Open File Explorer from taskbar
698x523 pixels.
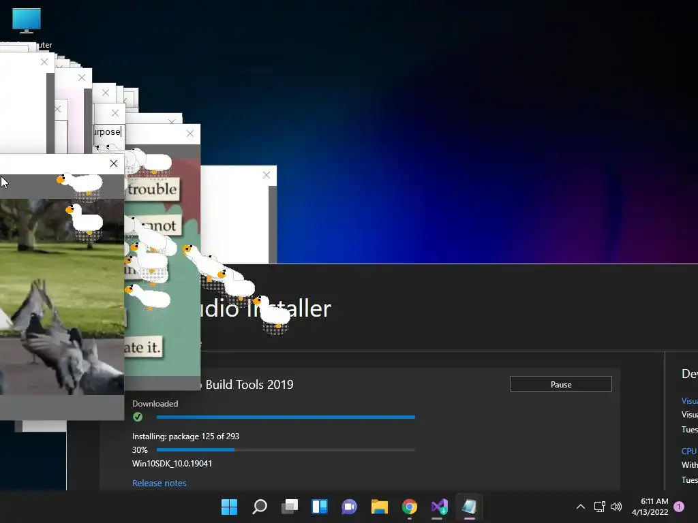380,507
